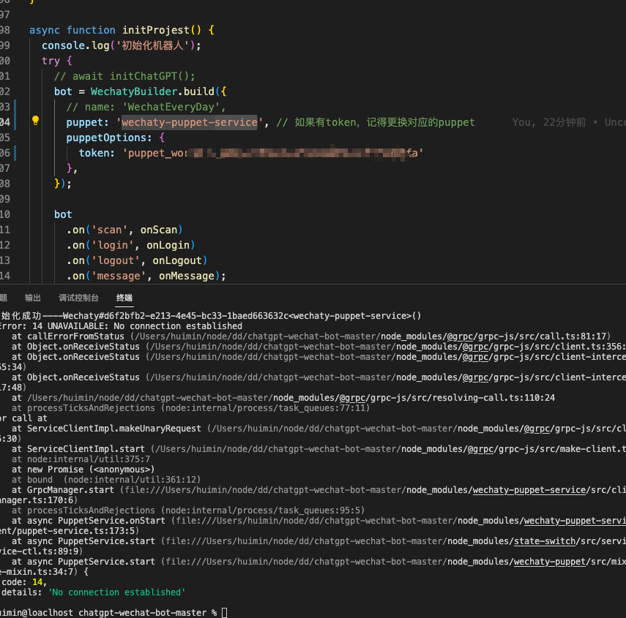The width and height of the screenshot is (626, 618).
Task: Click the try keyword
Action: click(51, 61)
